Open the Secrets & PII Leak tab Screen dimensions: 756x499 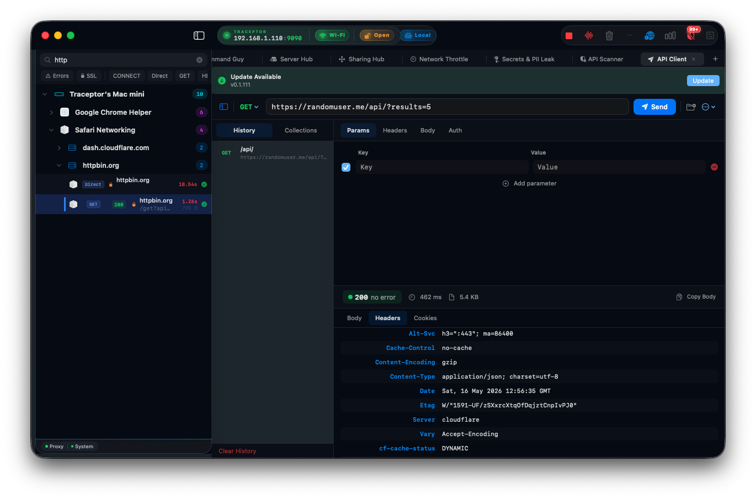(x=524, y=59)
